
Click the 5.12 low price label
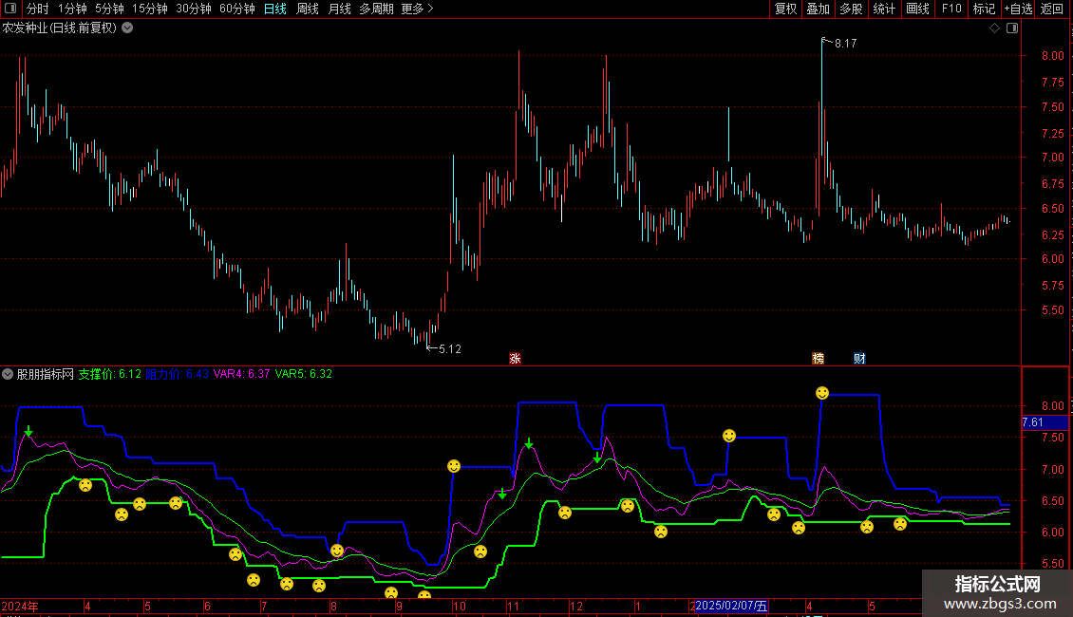coord(449,349)
